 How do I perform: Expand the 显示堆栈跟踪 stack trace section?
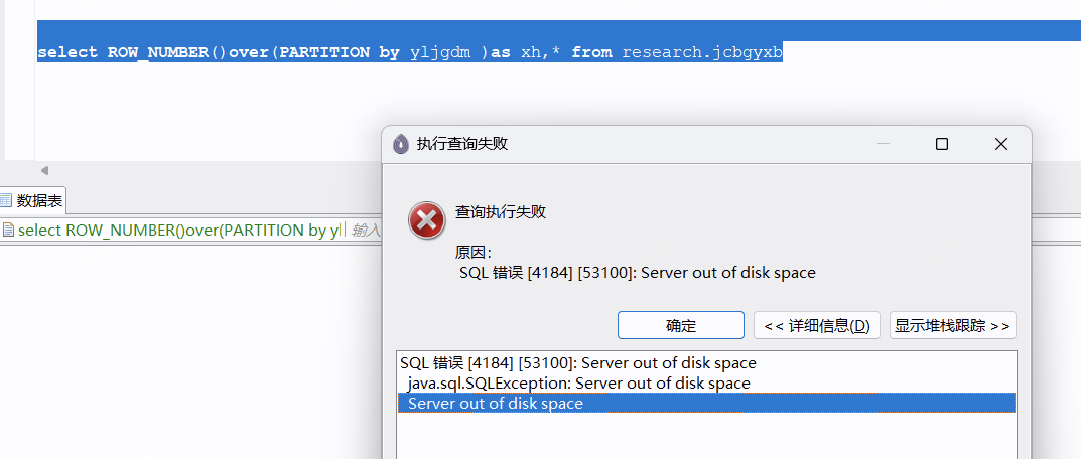pyautogui.click(x=952, y=326)
